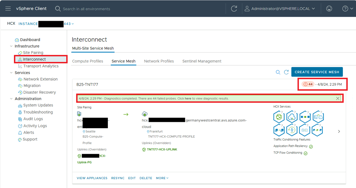Viewport: 356px width, 188px height.
Task: Open the help question mark menu
Action: [x=347, y=9]
